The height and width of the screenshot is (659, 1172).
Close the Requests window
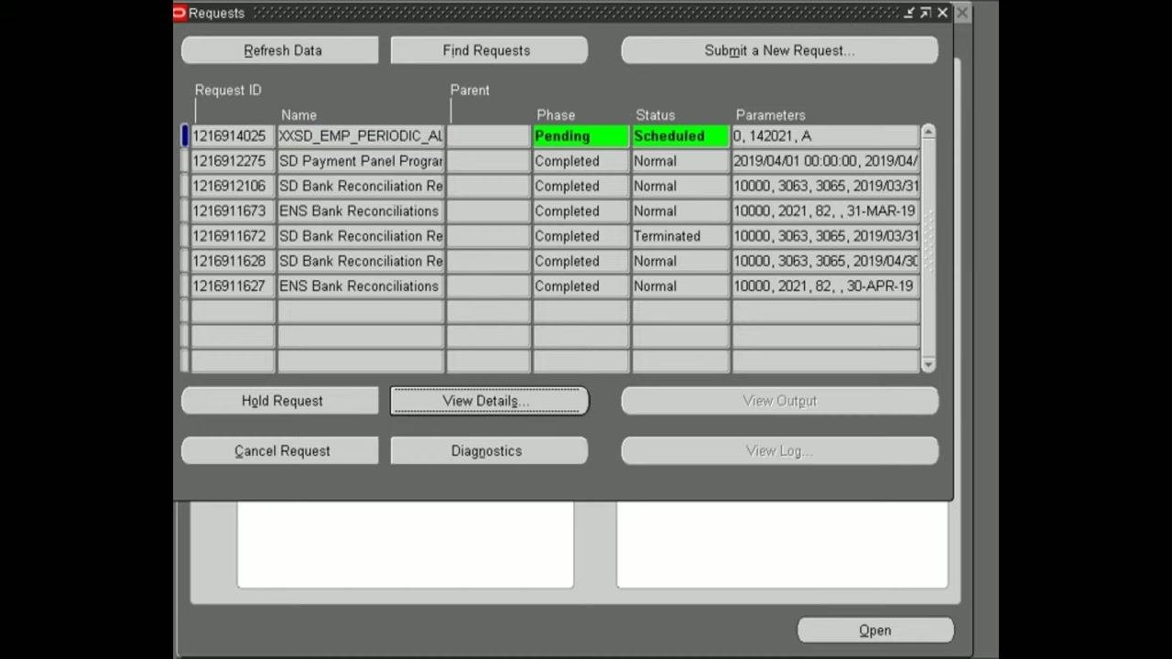(x=942, y=13)
